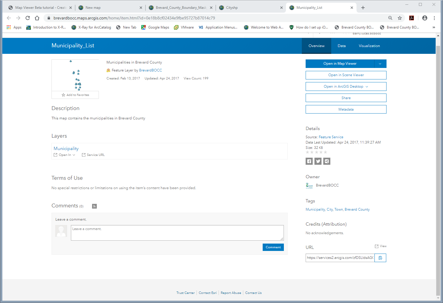443x303 pixels.
Task: Share item on Facebook icon
Action: (309, 161)
